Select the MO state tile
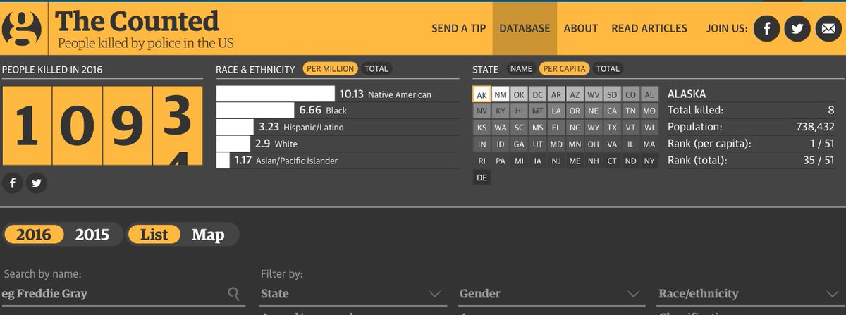Viewport: 846px width, 315px height. point(649,111)
